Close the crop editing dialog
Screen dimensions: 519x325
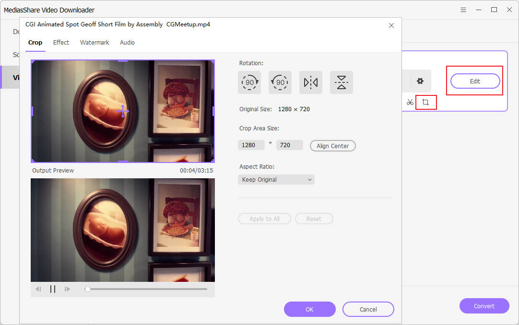pyautogui.click(x=391, y=25)
